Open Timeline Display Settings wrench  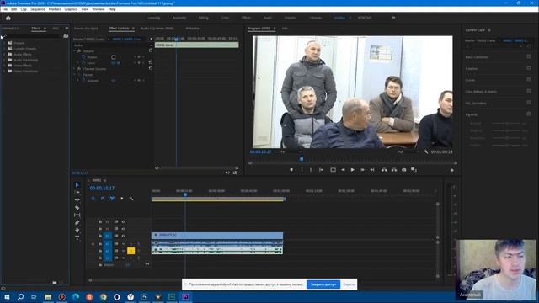[131, 199]
